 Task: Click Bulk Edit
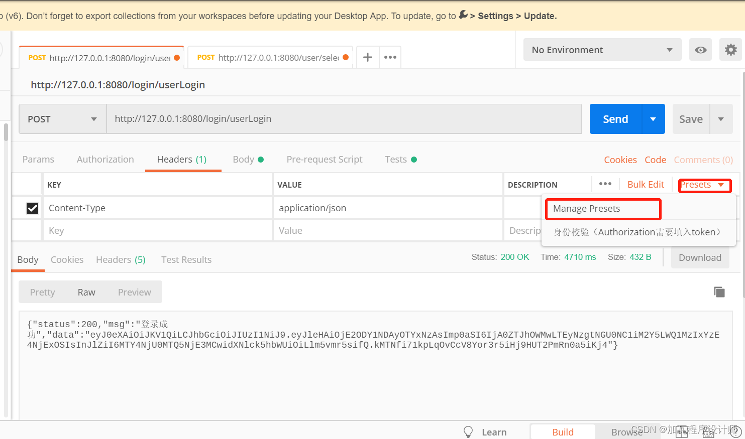pos(646,185)
